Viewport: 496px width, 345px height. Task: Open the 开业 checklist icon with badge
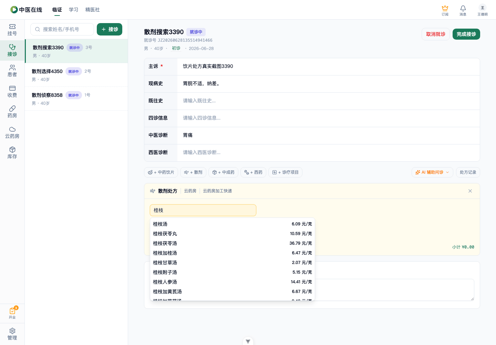point(12,313)
